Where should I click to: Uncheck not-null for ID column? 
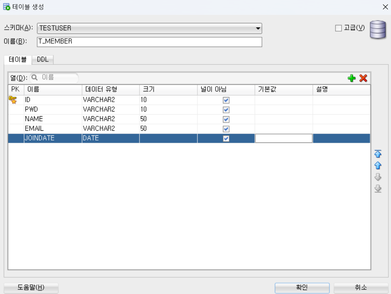pyautogui.click(x=226, y=100)
